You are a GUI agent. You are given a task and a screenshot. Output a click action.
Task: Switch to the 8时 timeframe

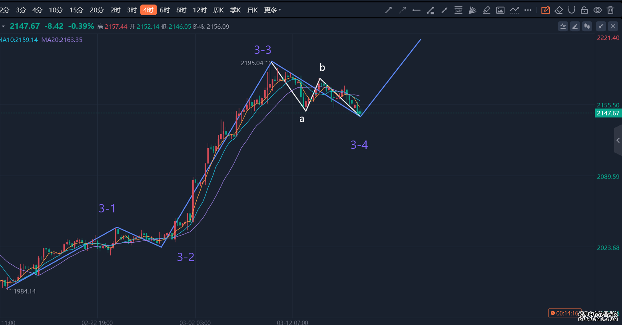pyautogui.click(x=181, y=10)
